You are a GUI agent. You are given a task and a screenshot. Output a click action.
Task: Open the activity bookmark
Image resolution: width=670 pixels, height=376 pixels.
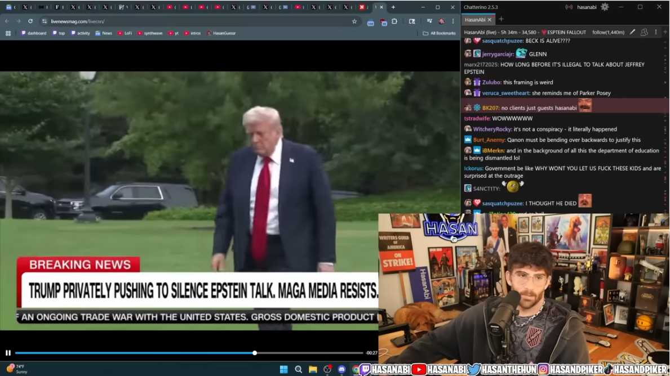[x=81, y=33]
